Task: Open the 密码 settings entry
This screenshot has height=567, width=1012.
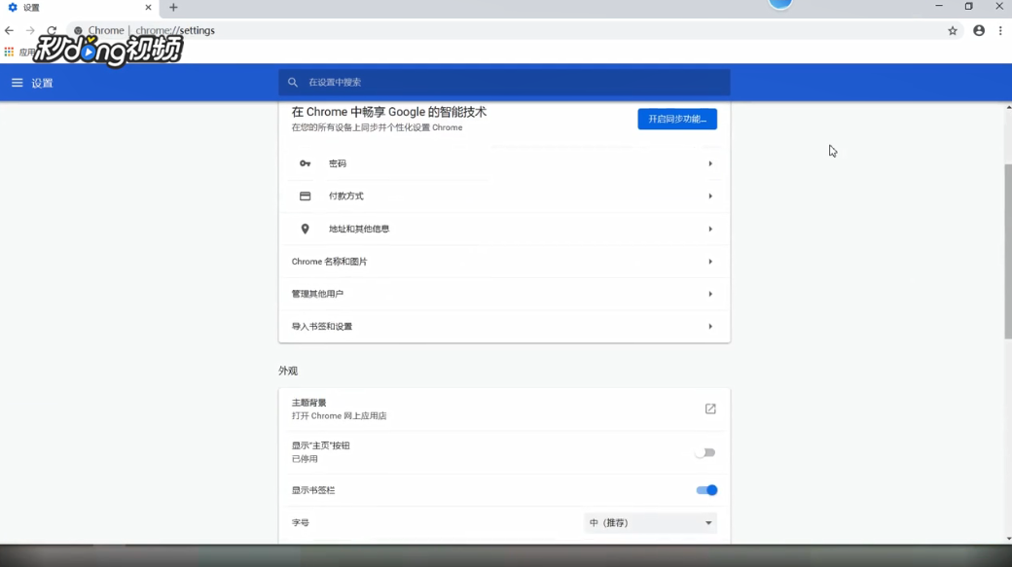Action: coord(504,163)
